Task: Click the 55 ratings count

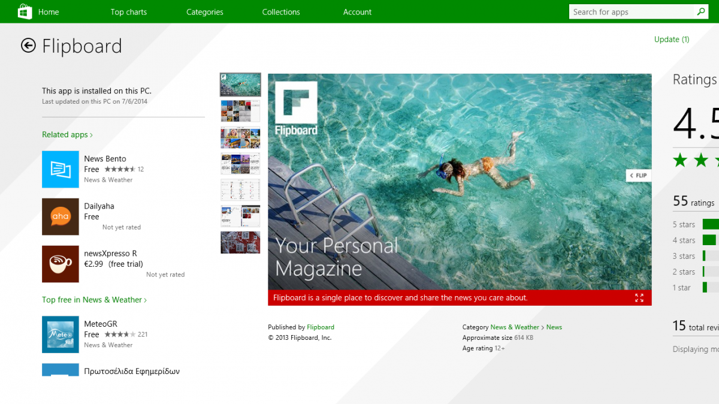Action: point(694,201)
